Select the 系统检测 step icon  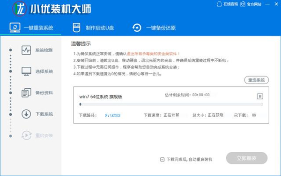click(26, 50)
